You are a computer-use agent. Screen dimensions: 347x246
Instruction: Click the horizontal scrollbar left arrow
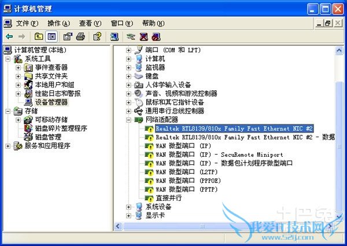[118, 226]
